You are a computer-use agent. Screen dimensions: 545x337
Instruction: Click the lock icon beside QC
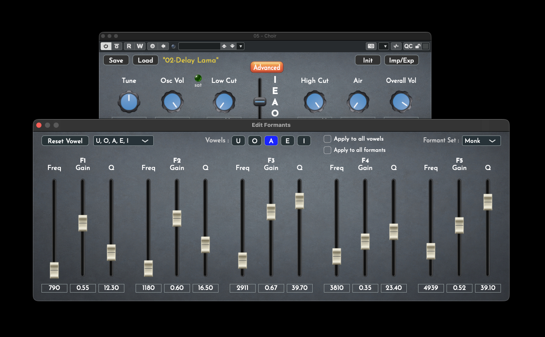coord(418,46)
